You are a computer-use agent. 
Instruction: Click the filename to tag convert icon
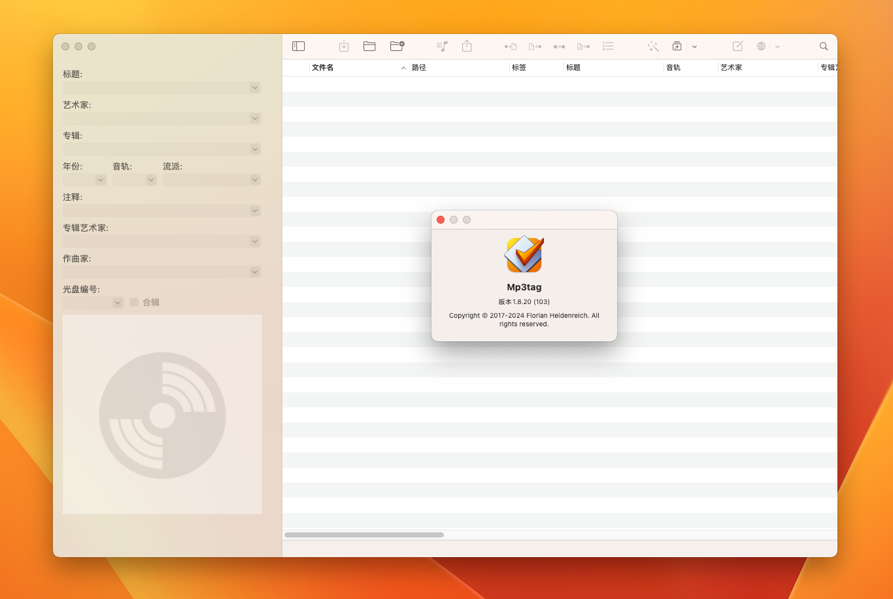coord(535,46)
